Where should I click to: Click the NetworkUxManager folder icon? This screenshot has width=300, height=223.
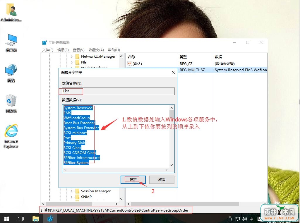pyautogui.click(x=77, y=56)
